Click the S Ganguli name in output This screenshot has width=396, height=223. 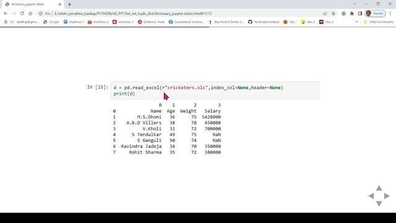click(149, 141)
